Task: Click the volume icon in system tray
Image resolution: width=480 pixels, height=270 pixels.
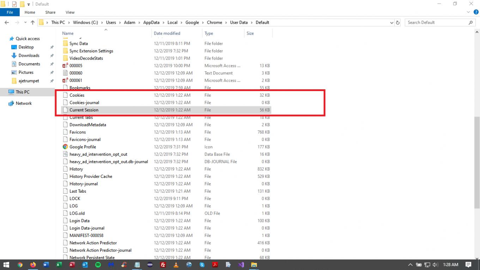Action: 435,265
